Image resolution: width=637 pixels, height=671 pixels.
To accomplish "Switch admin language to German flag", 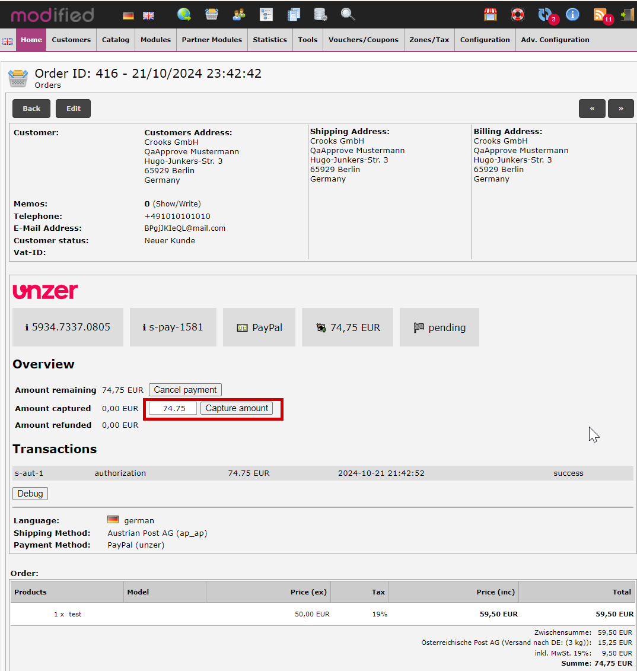I will click(128, 16).
